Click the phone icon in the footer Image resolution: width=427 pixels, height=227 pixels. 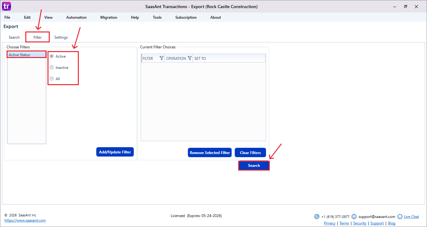pos(317,217)
